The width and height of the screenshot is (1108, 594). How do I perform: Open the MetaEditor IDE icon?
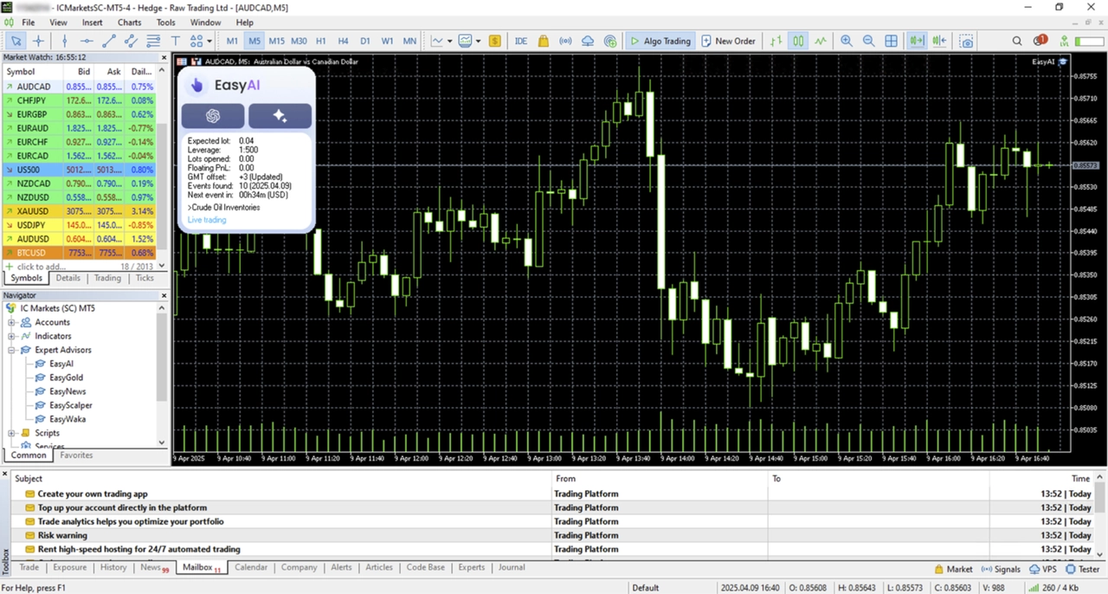pyautogui.click(x=520, y=41)
